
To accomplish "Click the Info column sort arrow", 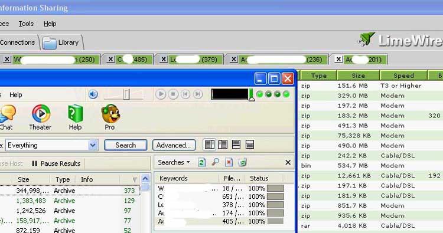I will (135, 180).
